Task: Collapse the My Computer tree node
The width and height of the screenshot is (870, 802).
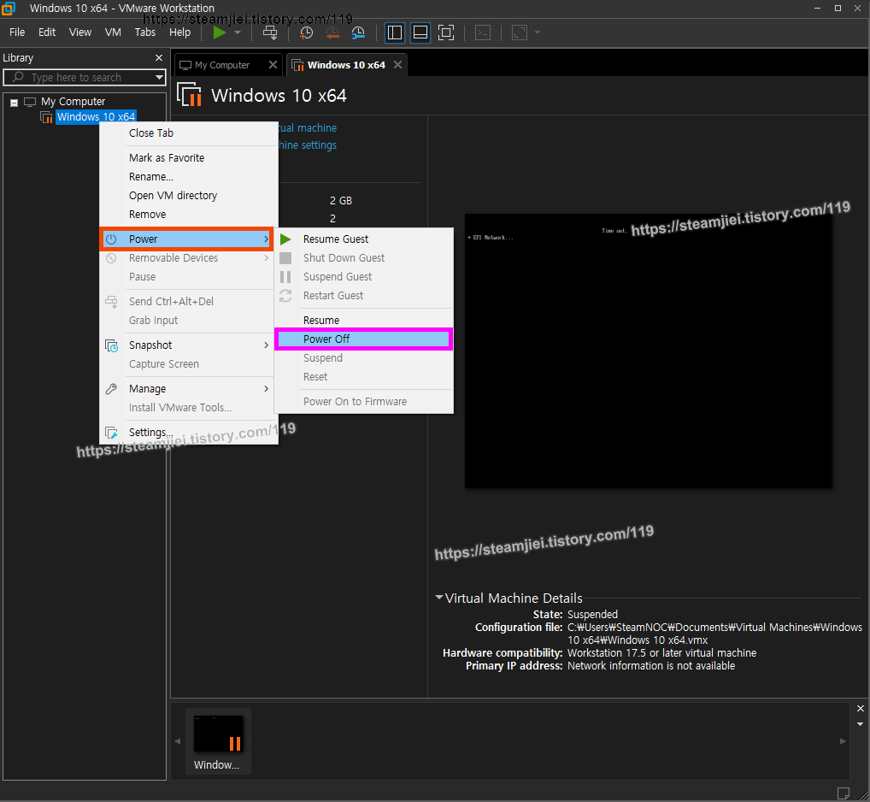Action: pos(15,102)
